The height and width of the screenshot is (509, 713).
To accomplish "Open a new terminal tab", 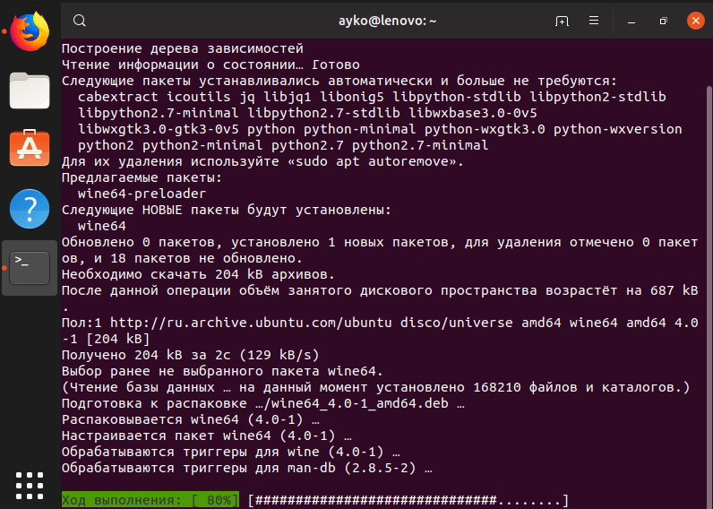I will click(562, 21).
